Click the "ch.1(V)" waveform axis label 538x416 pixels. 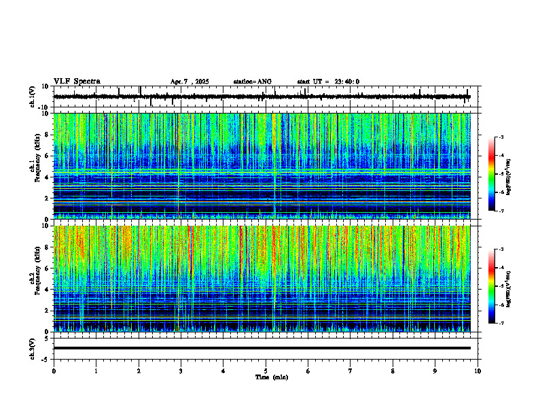pyautogui.click(x=32, y=97)
